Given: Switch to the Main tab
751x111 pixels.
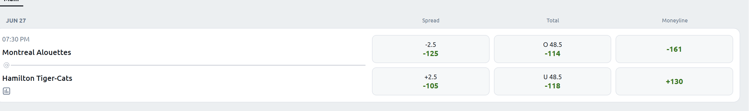Looking at the screenshot, I should tap(11, 1).
